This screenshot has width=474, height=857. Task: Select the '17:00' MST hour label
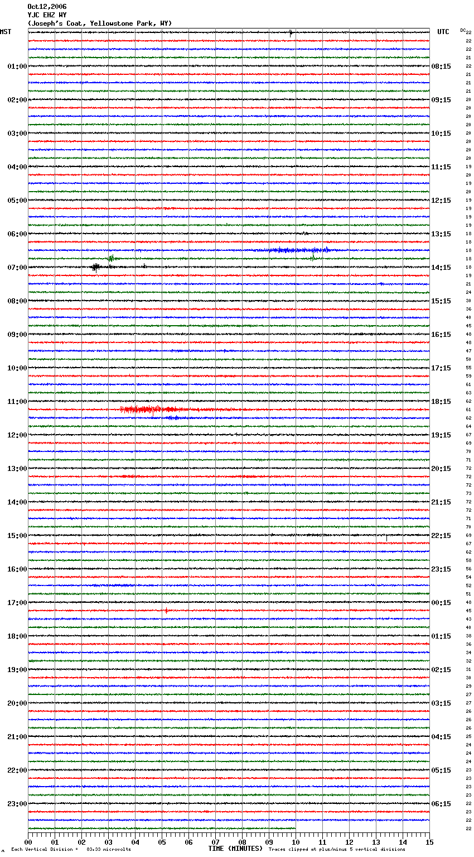pyautogui.click(x=17, y=603)
